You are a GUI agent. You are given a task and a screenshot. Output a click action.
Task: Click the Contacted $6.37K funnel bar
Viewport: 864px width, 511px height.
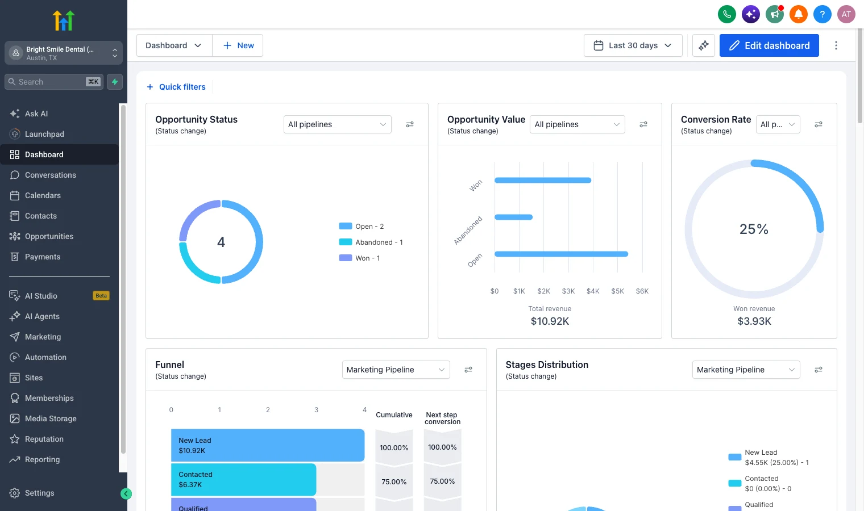[243, 480]
